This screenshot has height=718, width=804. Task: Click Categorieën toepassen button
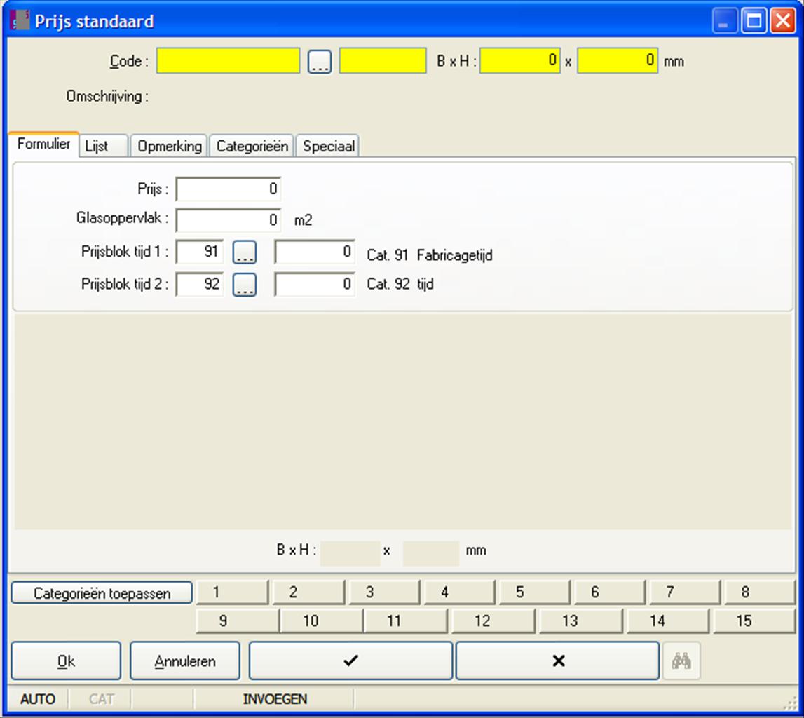coord(102,593)
